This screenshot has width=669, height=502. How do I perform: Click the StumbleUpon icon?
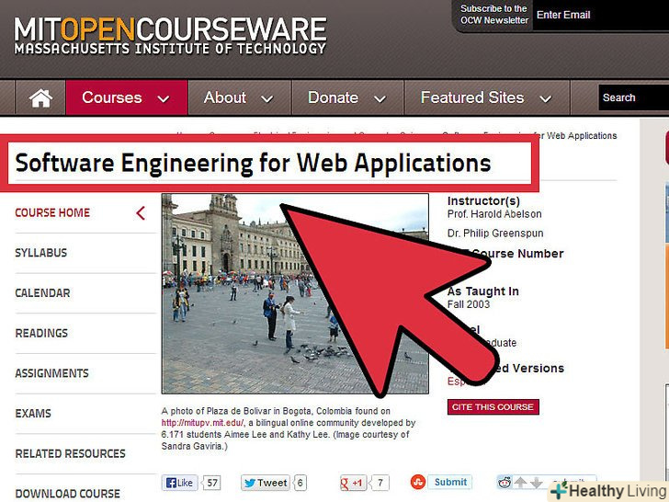pyautogui.click(x=418, y=482)
